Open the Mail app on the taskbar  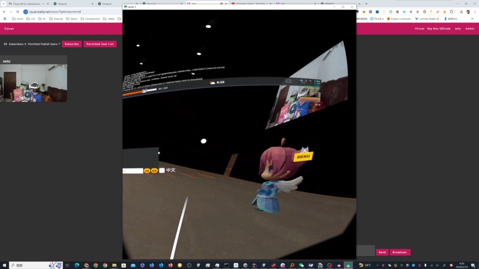(133, 265)
